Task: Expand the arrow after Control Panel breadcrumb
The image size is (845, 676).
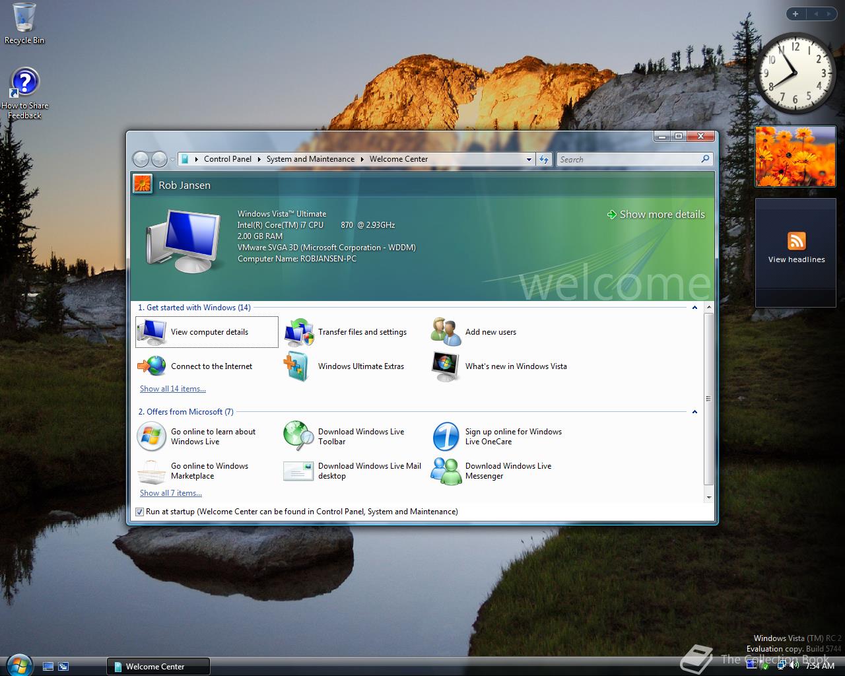Action: [x=259, y=159]
